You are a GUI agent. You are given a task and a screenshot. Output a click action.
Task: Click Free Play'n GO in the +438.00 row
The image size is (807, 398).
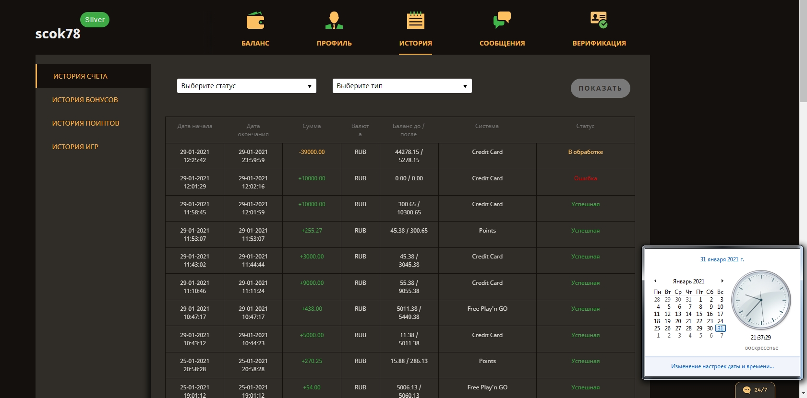487,309
